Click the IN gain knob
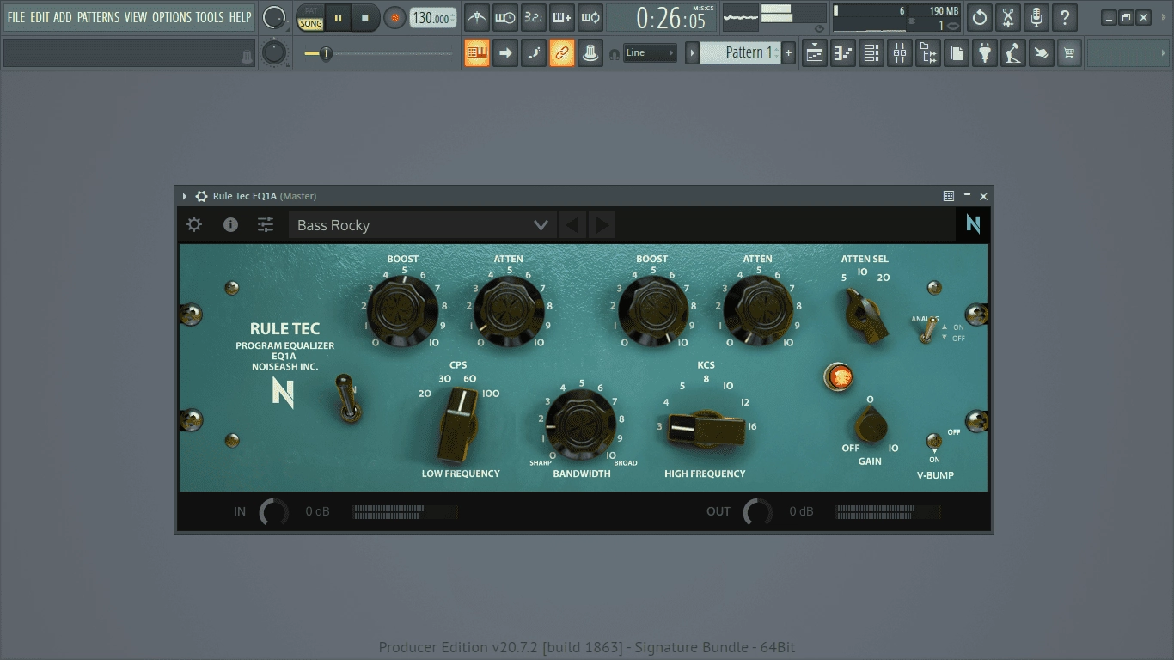The height and width of the screenshot is (660, 1174). 273,511
